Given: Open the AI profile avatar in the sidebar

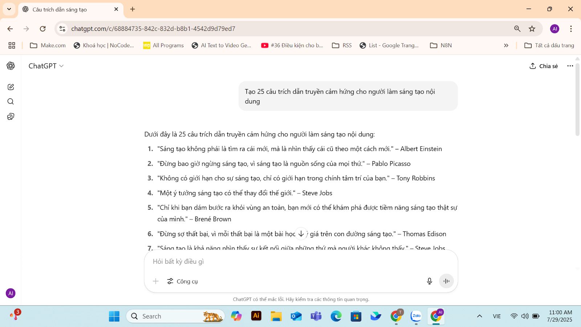Looking at the screenshot, I should 11,293.
